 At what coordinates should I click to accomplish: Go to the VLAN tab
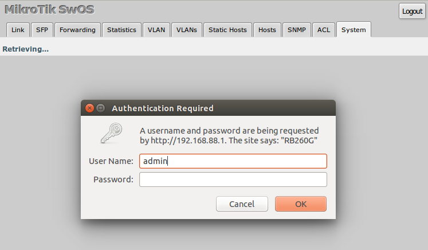[x=156, y=30]
